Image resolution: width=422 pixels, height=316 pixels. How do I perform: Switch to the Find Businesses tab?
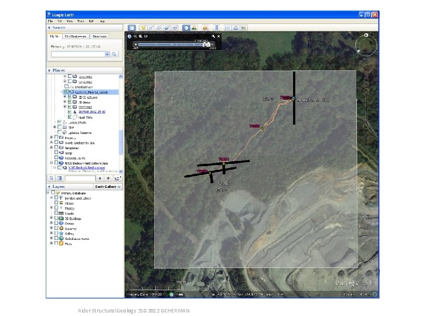[76, 36]
